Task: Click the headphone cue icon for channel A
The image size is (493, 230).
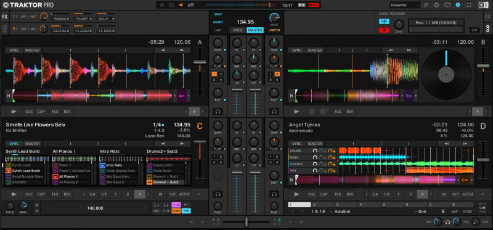Action: tap(218, 112)
